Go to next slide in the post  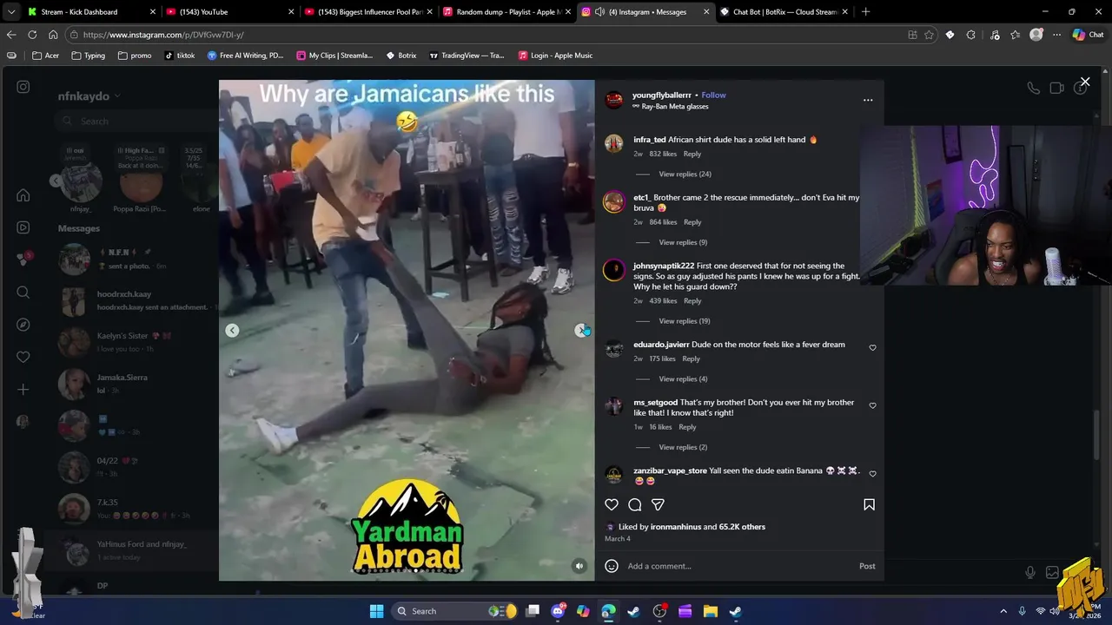[581, 330]
